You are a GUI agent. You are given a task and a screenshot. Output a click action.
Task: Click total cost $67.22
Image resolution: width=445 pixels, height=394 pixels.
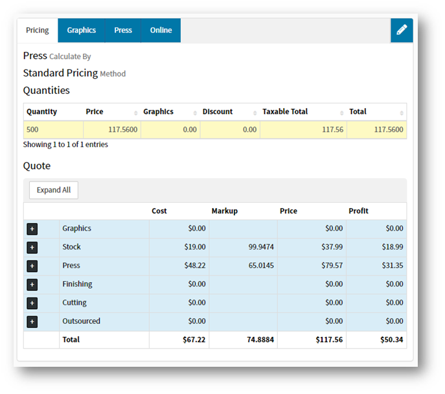(194, 340)
